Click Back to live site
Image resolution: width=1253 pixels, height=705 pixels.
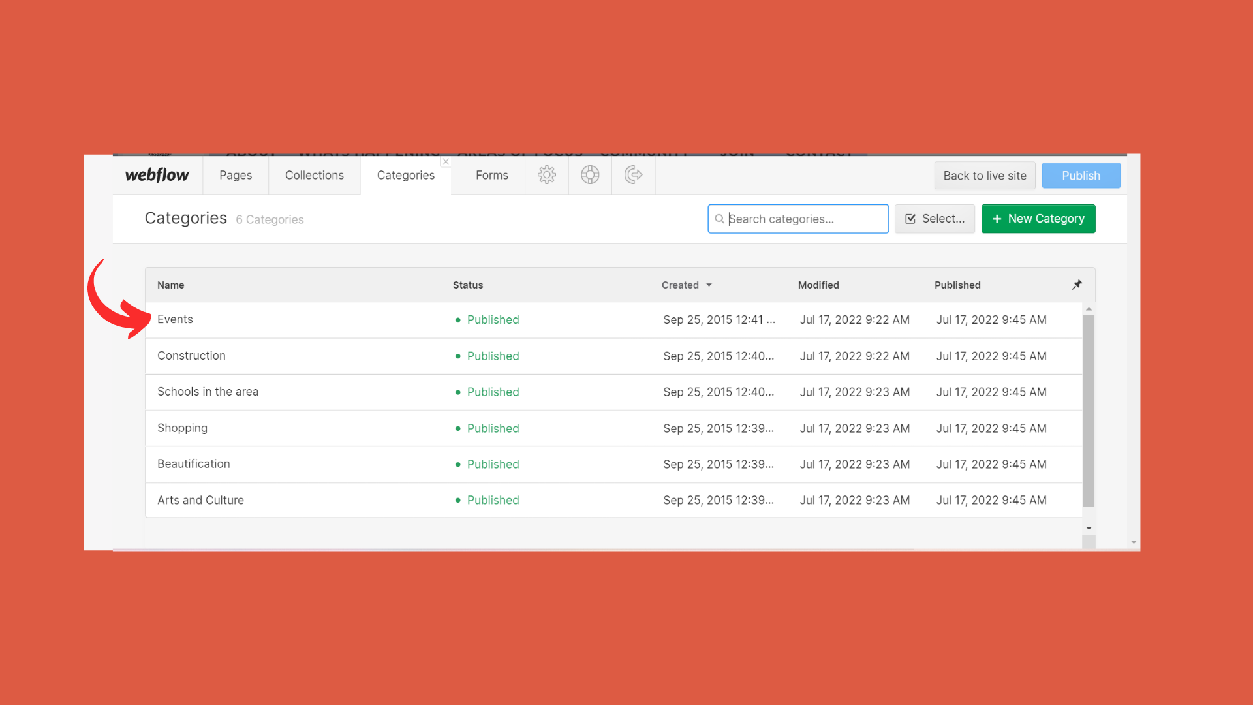tap(984, 176)
